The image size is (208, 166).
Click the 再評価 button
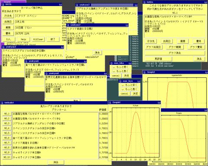pos(158,59)
